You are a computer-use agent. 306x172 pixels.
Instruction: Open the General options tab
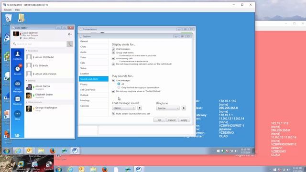pyautogui.click(x=94, y=42)
